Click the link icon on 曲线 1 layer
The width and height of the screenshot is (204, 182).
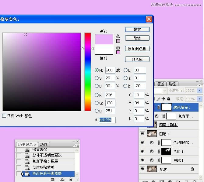pos(158,160)
